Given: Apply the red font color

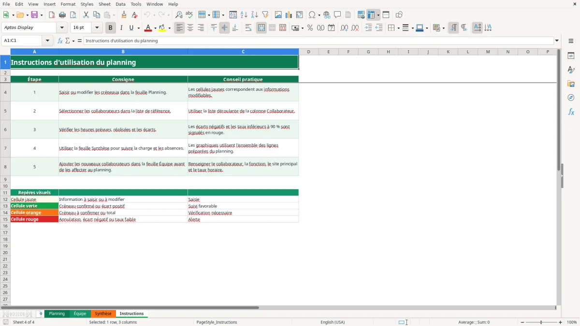Looking at the screenshot, I should [x=149, y=28].
